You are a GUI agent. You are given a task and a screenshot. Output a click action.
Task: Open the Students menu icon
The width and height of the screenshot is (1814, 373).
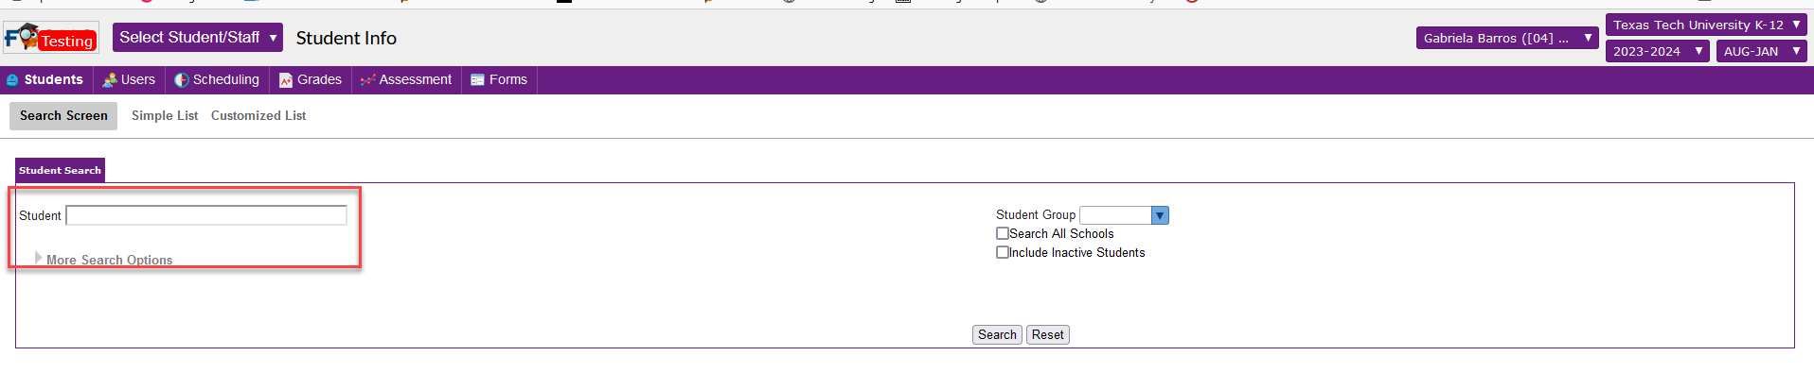pos(12,80)
